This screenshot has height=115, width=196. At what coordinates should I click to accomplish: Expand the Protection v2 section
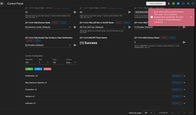click(184, 90)
